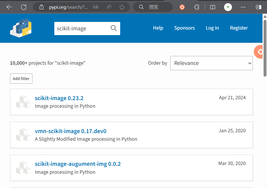Click the orange floating side widget
Screen dimensions: 267x188
pos(260,52)
